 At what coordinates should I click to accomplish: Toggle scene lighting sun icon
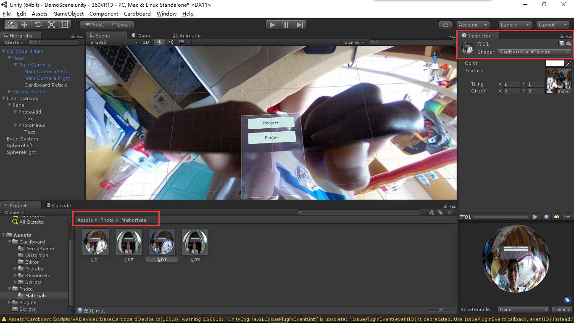click(x=159, y=42)
